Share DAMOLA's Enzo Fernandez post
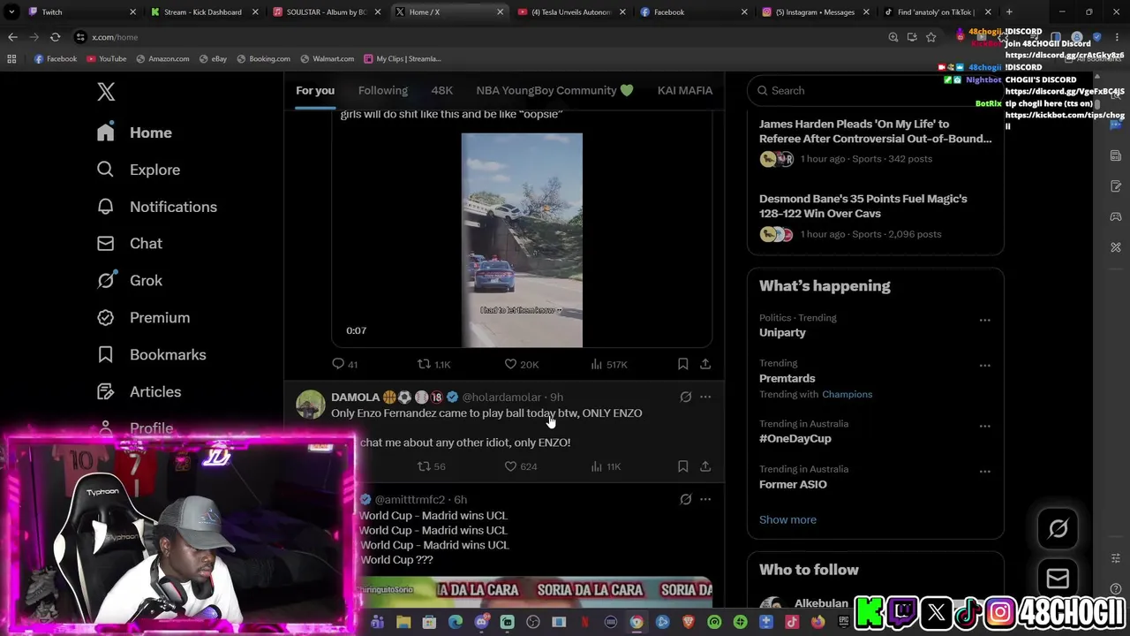Viewport: 1130px width, 636px height. 705,466
